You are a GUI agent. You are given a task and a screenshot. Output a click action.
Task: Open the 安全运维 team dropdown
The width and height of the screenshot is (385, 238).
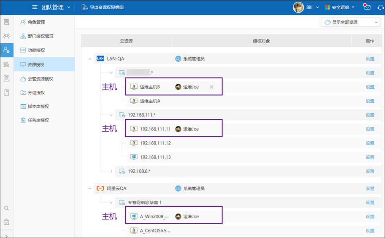(340, 7)
